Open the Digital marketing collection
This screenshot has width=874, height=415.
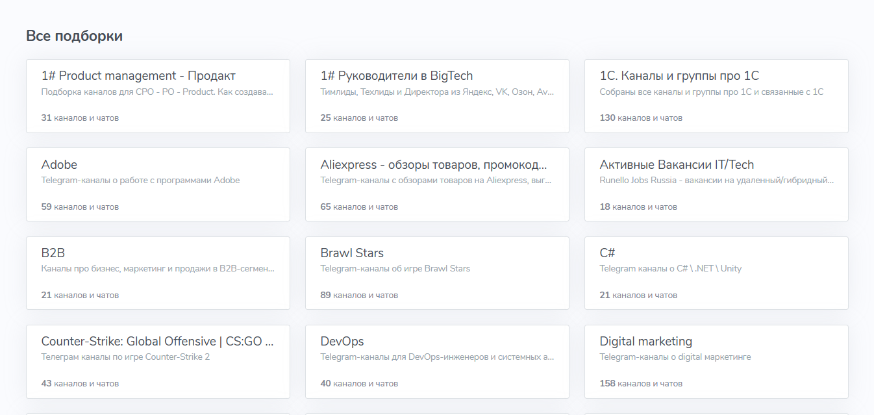click(716, 361)
